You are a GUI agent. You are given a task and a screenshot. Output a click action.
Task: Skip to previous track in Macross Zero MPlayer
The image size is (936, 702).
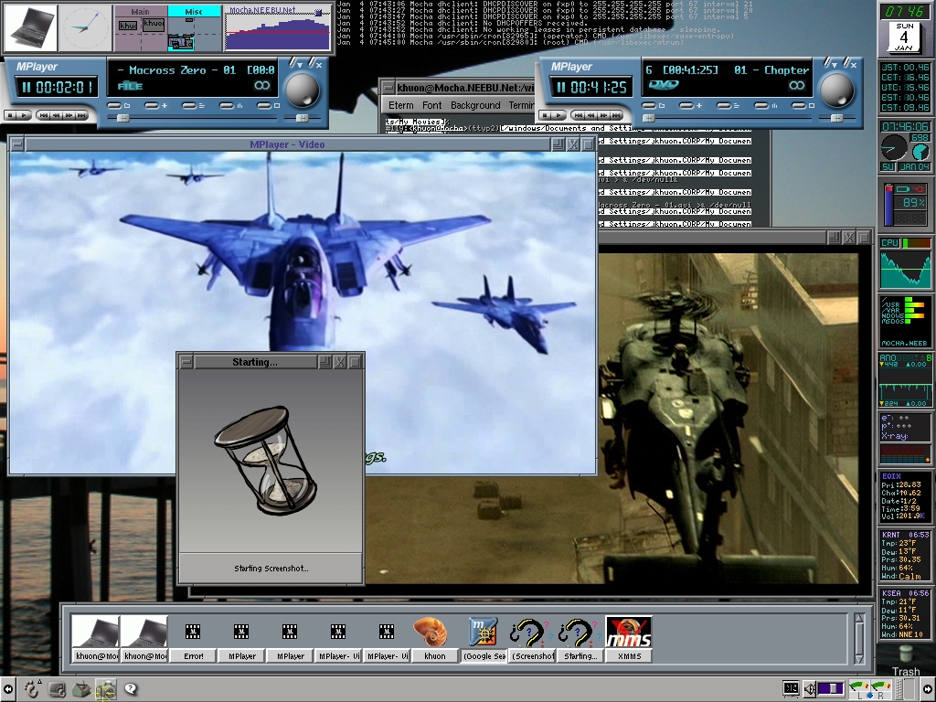pos(42,115)
